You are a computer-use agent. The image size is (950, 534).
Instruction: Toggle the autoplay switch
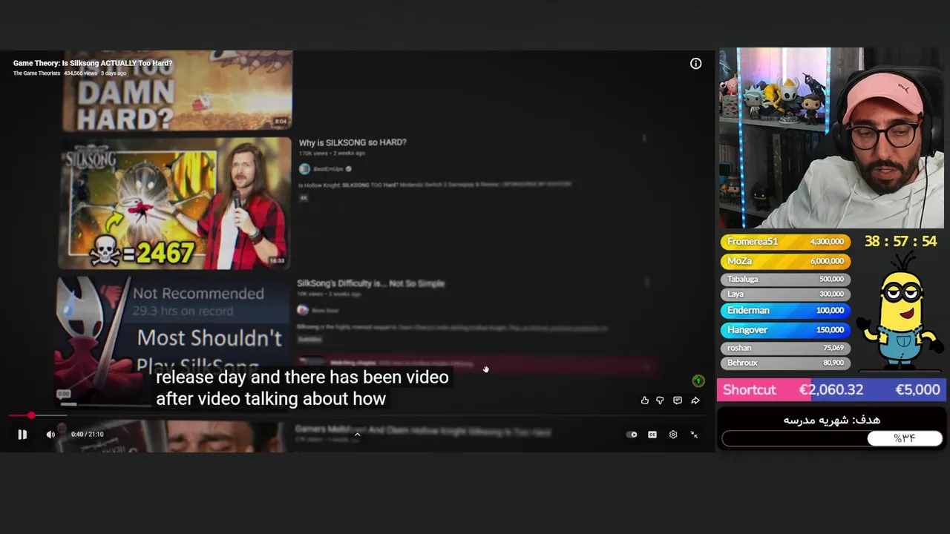click(x=632, y=435)
